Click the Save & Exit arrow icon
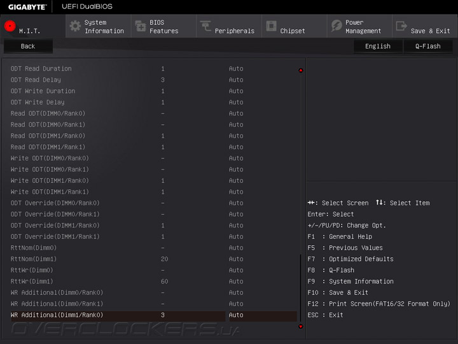 click(401, 26)
